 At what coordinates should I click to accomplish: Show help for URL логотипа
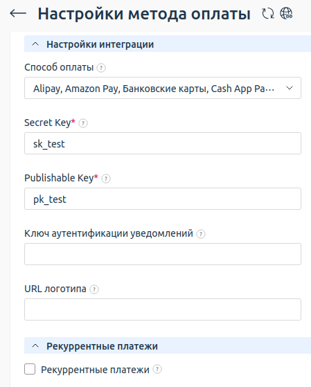pos(94,289)
